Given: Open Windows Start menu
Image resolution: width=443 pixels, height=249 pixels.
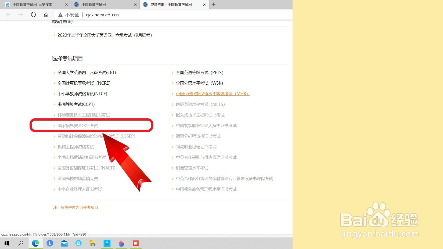Looking at the screenshot, I should pyautogui.click(x=7, y=243).
